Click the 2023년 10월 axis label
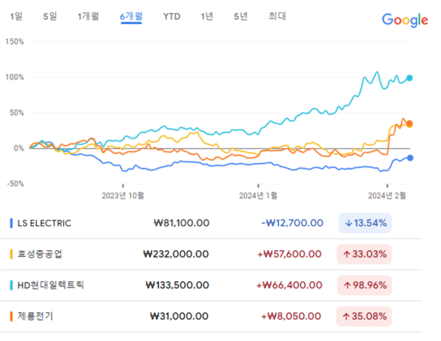 point(123,196)
